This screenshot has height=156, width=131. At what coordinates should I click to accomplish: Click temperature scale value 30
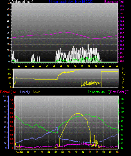tap(122, 148)
